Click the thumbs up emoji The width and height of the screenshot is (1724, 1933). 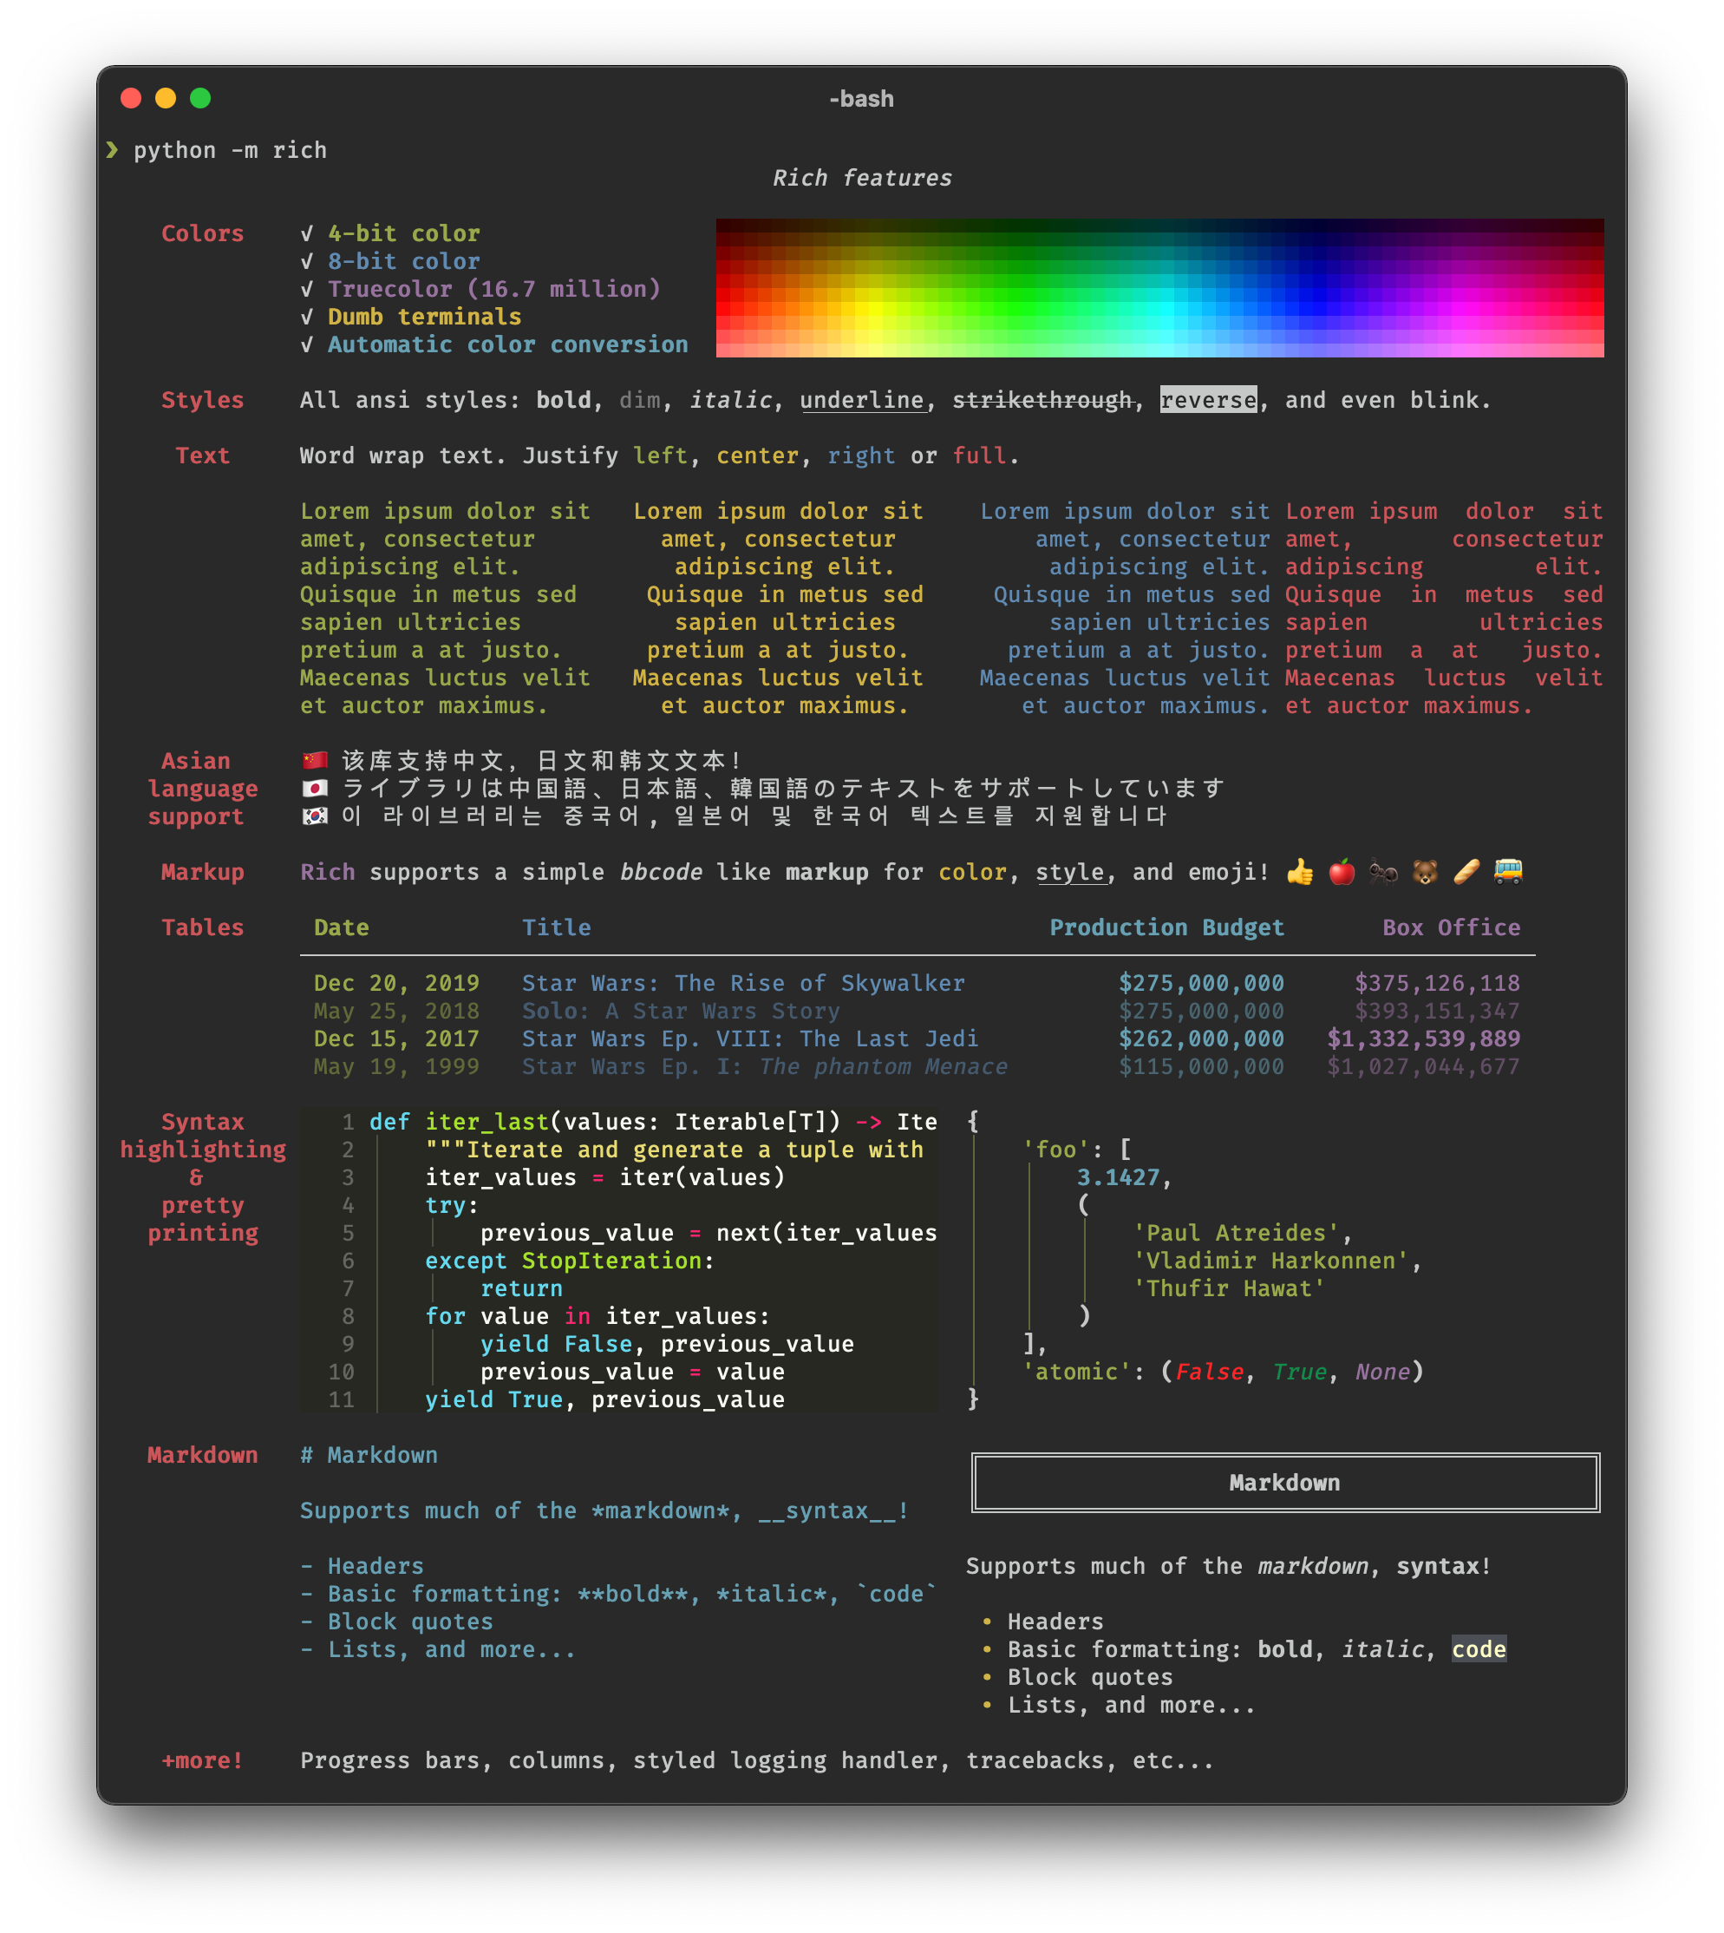pyautogui.click(x=1299, y=872)
